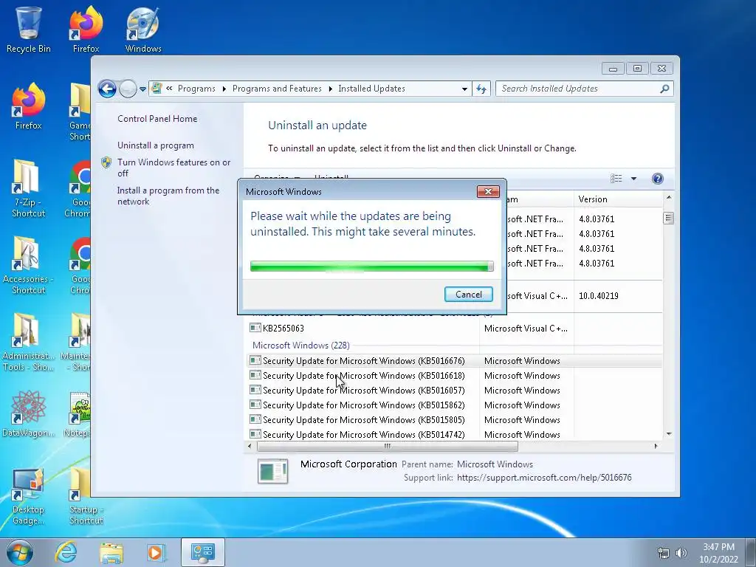The image size is (756, 567).
Task: Open the view options dropdown arrow
Action: pos(633,179)
